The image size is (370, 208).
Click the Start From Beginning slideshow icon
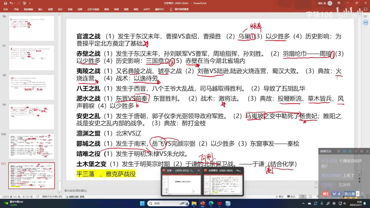tap(24, 3)
